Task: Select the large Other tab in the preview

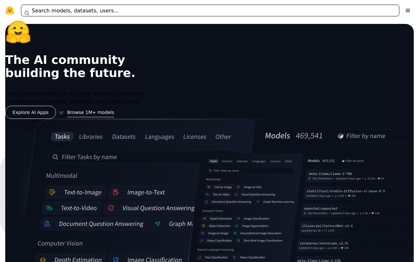Action: click(223, 137)
